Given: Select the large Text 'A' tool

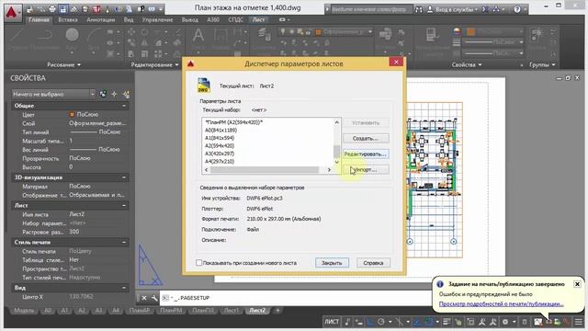Looking at the screenshot, I should coord(198,35).
